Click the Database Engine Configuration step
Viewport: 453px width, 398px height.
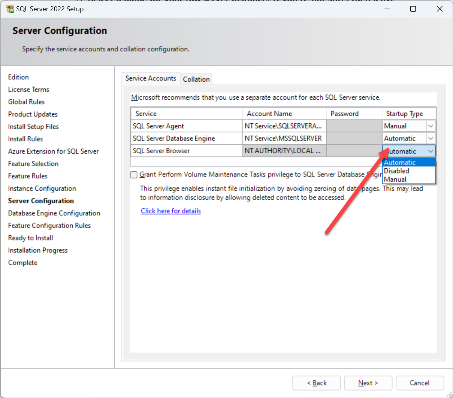(54, 213)
